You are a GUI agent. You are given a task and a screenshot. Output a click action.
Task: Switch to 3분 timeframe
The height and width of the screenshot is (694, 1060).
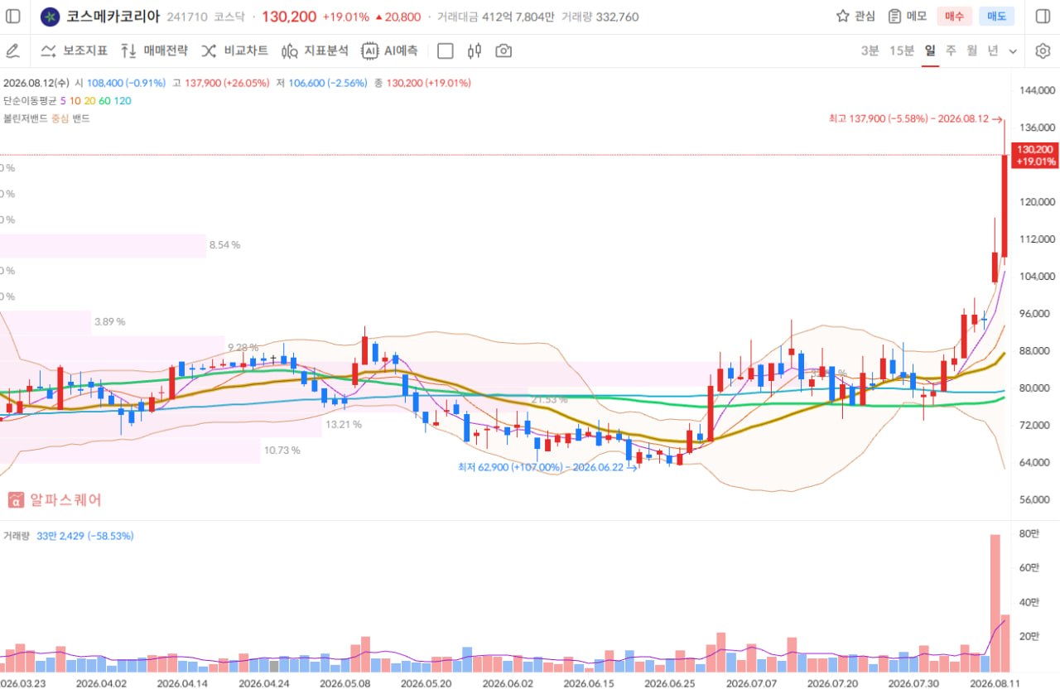tap(870, 51)
